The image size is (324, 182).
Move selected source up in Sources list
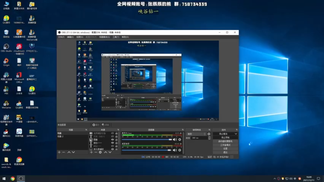[106, 152]
